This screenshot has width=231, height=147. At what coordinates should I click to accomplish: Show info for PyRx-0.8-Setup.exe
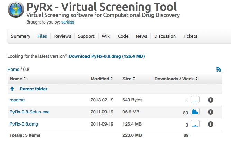211,112
